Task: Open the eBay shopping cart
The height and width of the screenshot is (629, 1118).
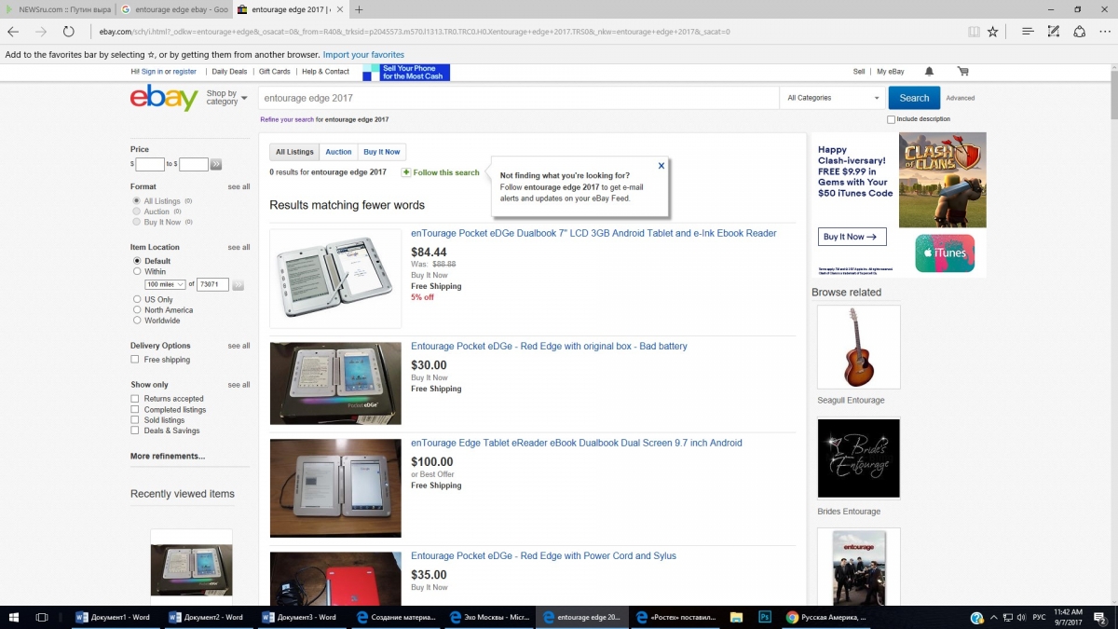Action: click(x=962, y=72)
